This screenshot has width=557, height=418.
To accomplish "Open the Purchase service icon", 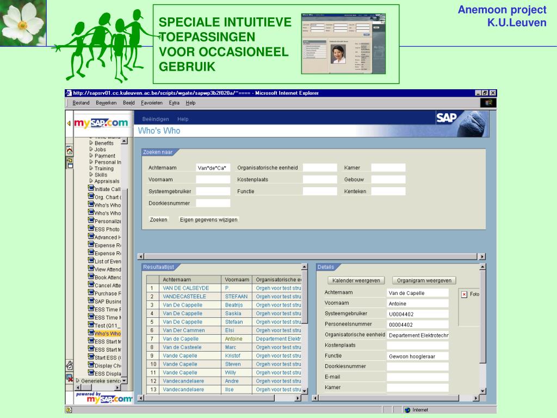I will click(x=91, y=293).
